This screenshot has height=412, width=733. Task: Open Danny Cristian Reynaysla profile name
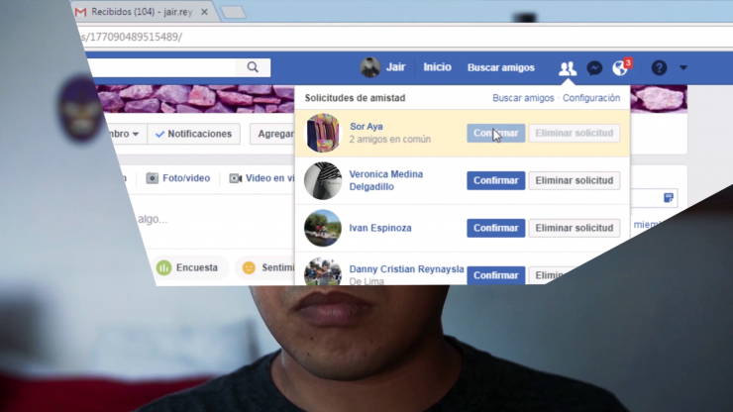point(406,269)
